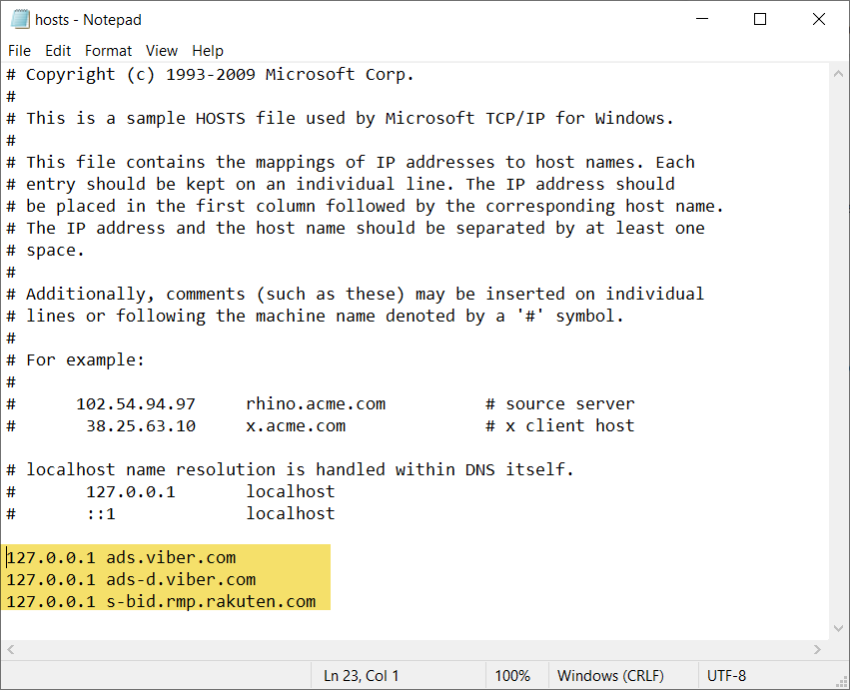
Task: Open the Help menu
Action: [208, 51]
